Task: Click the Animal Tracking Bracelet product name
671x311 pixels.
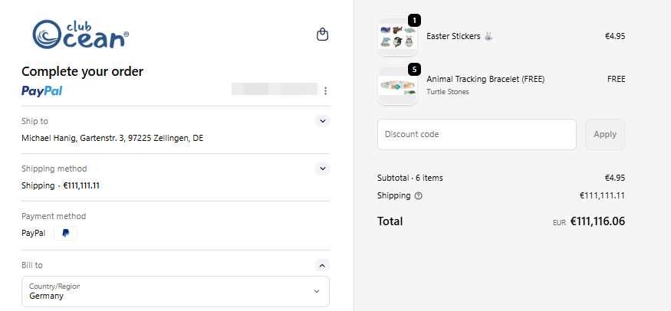Action: tap(485, 79)
